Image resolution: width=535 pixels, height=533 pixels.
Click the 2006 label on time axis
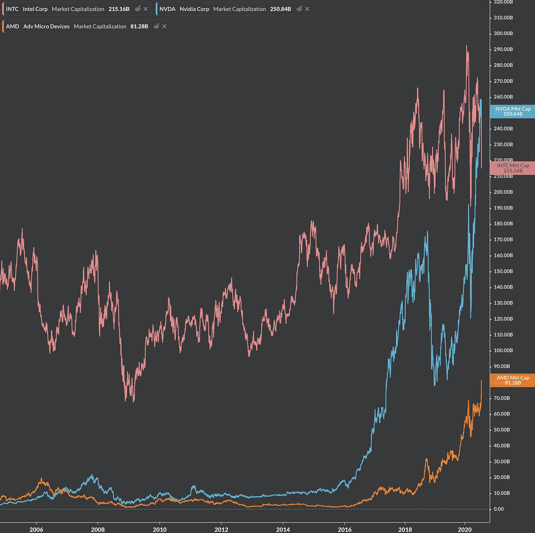point(36,529)
